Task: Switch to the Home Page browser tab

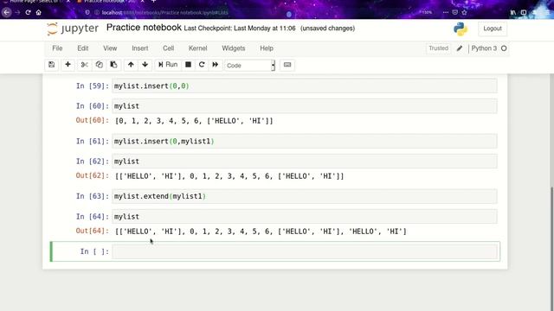Action: [x=35, y=2]
